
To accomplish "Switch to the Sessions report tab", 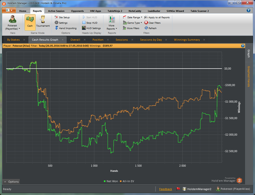I will tap(122, 40).
